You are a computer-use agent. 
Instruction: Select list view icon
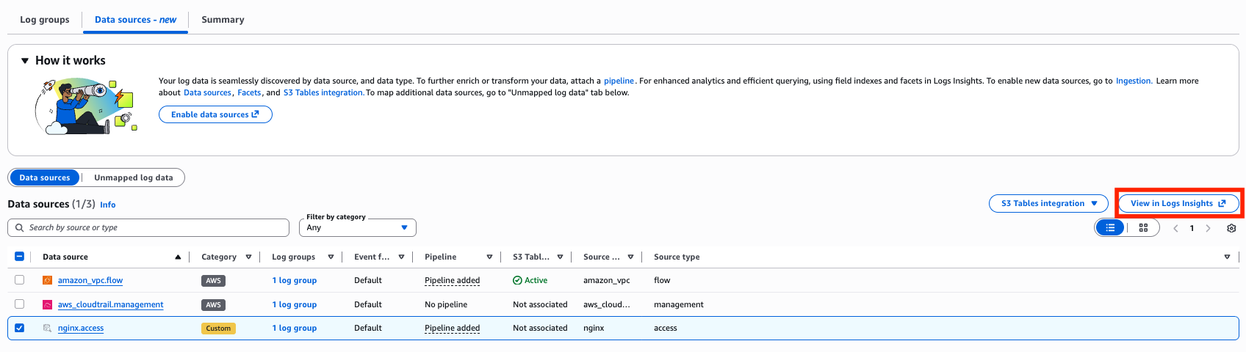1110,228
